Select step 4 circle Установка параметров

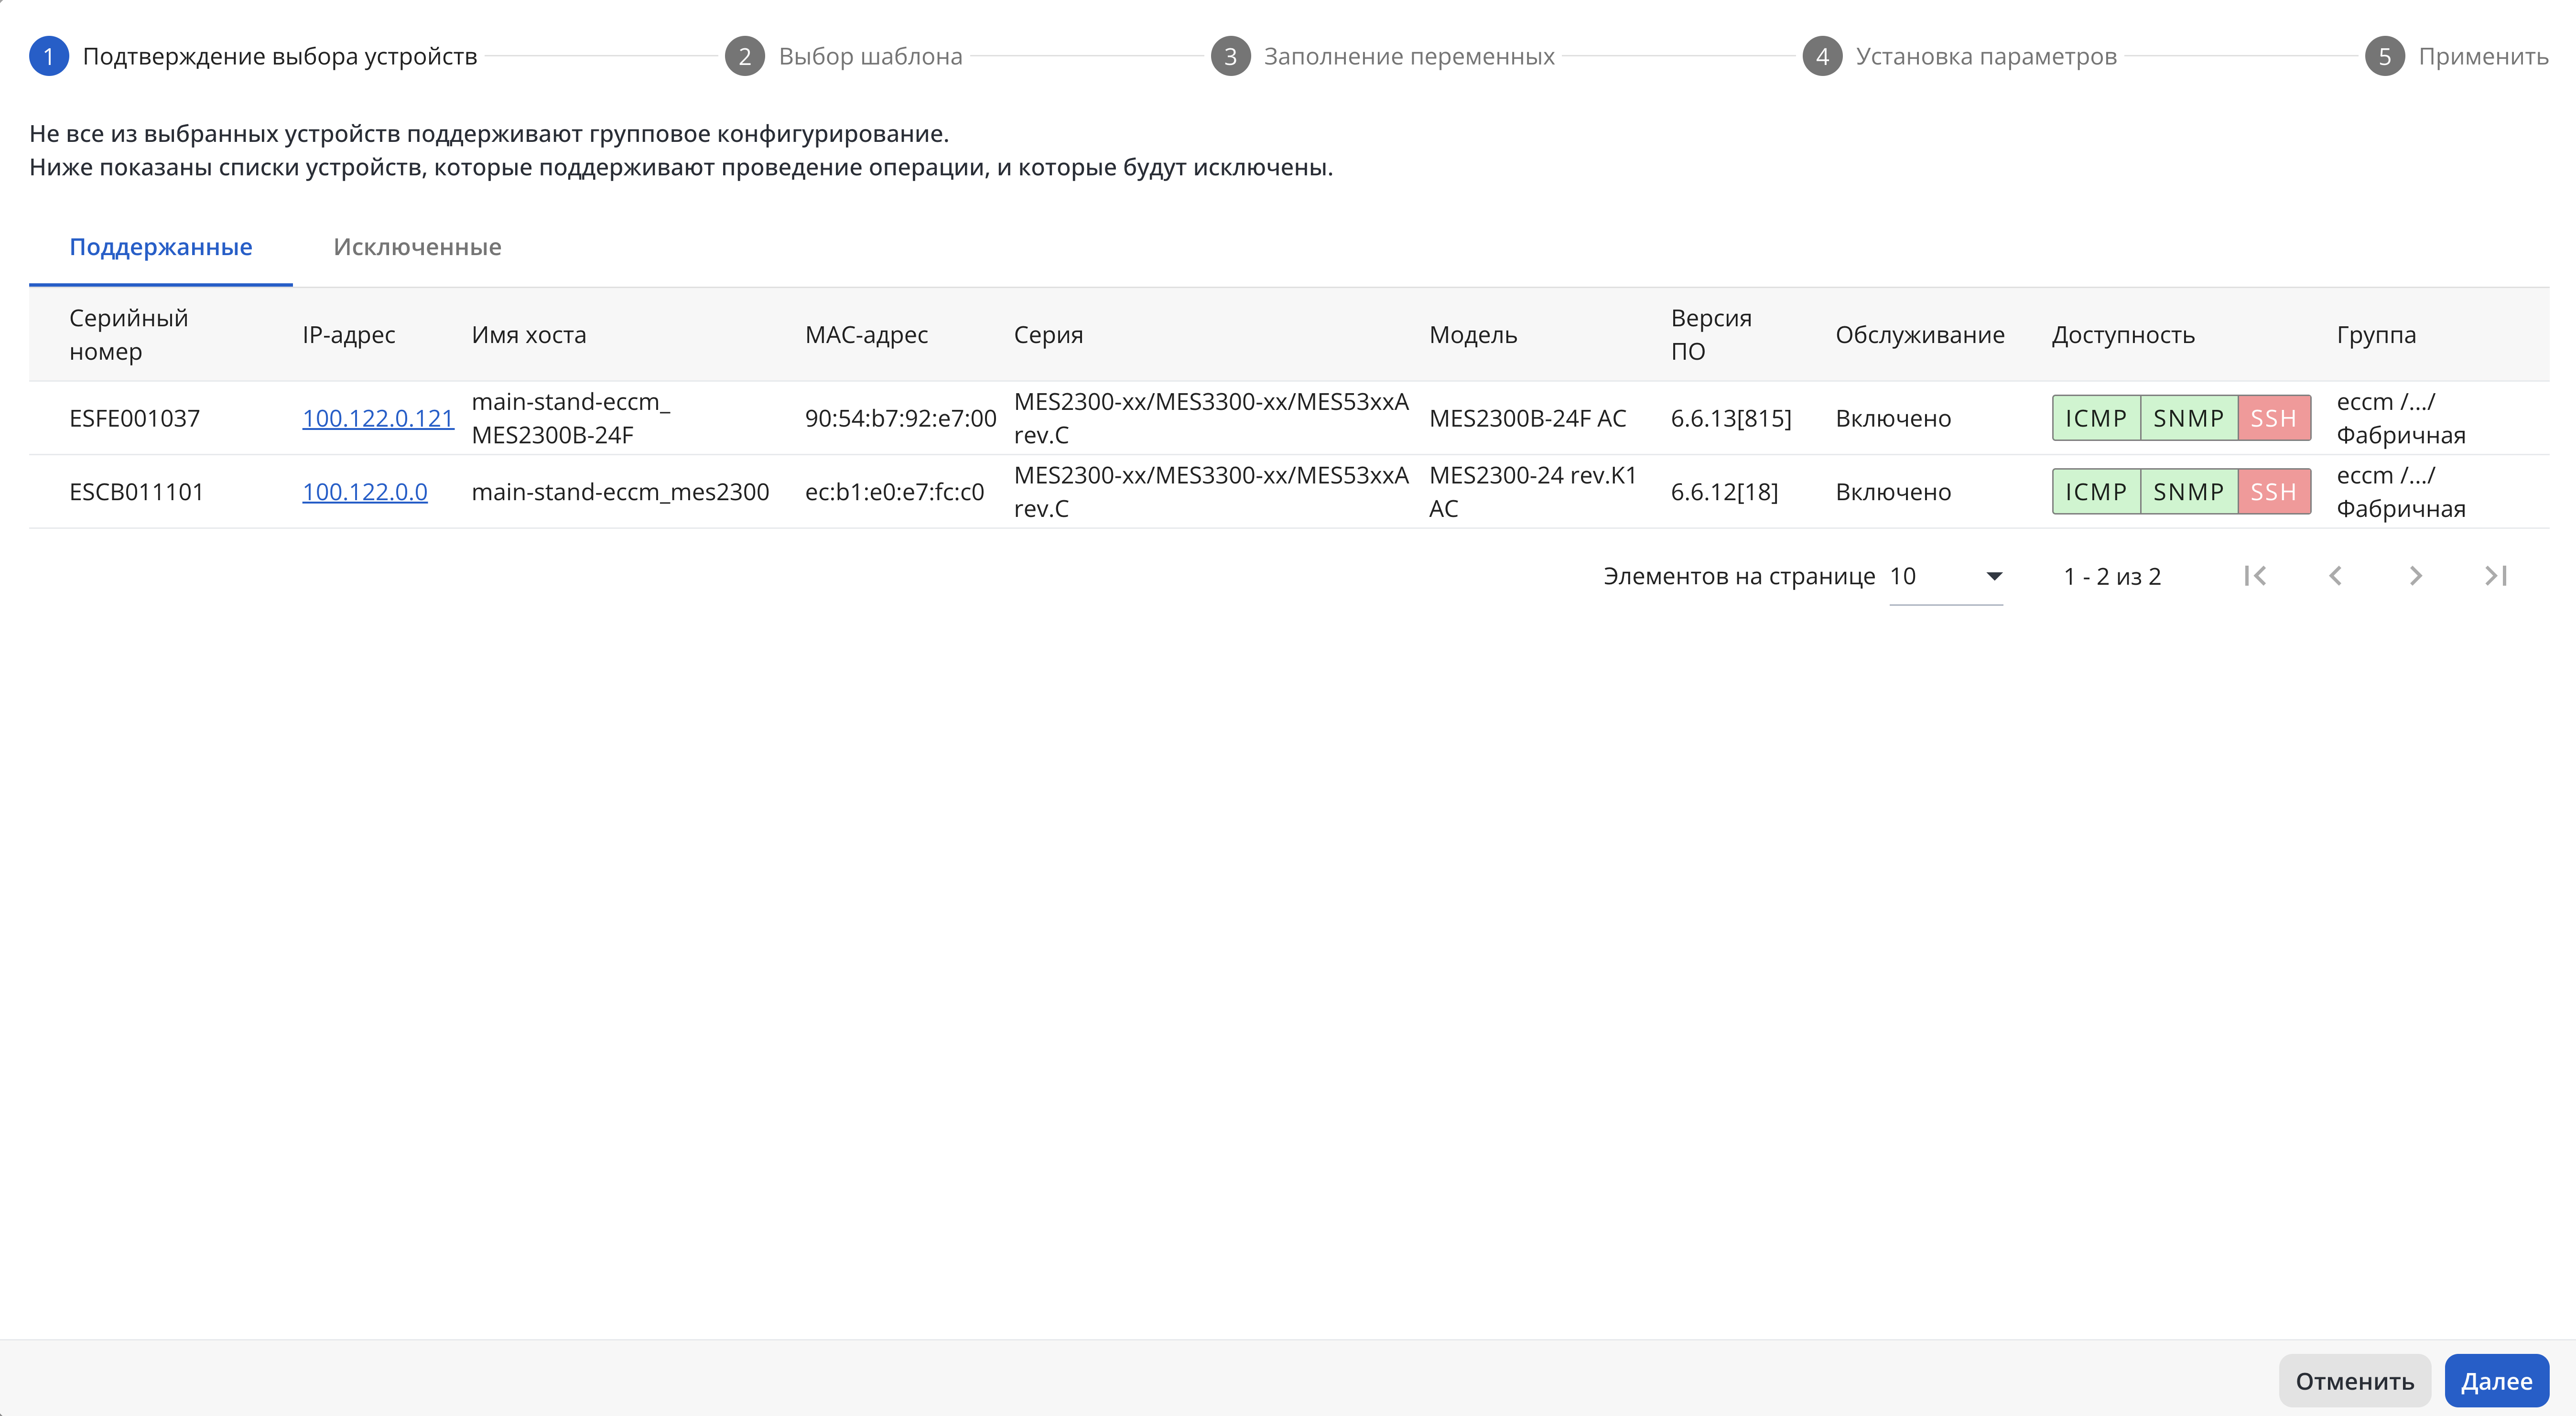(1822, 56)
